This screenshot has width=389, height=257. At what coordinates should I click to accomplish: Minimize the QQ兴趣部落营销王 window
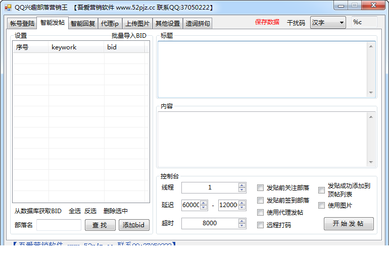click(x=341, y=6)
